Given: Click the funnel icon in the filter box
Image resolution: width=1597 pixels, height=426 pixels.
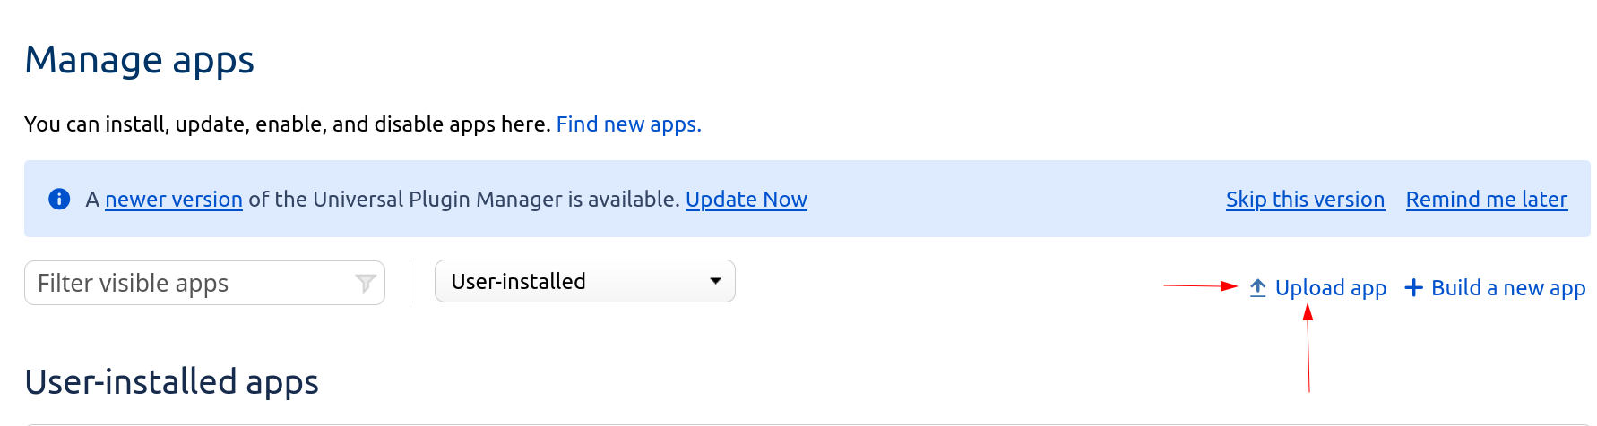Looking at the screenshot, I should [x=365, y=284].
